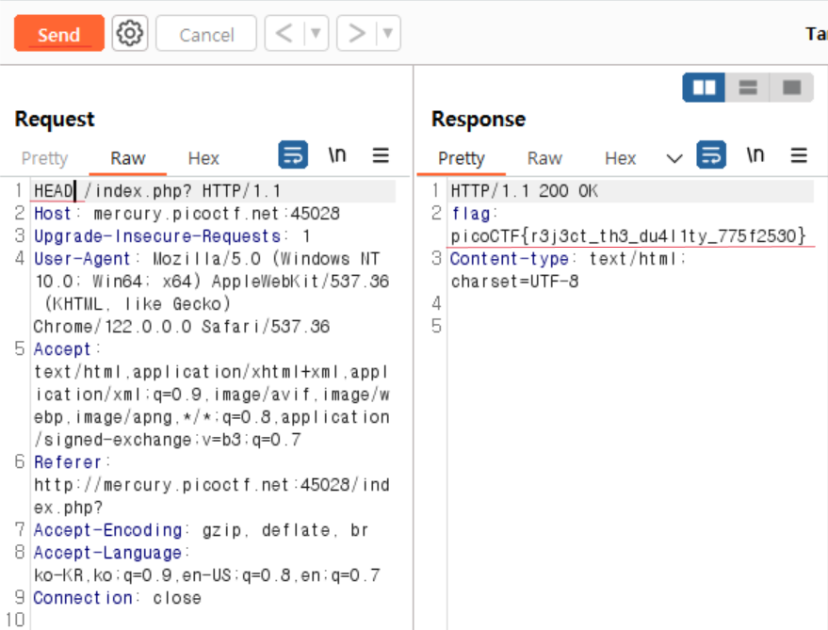
Task: Toggle non-printable characters in Response panel
Action: [x=755, y=154]
